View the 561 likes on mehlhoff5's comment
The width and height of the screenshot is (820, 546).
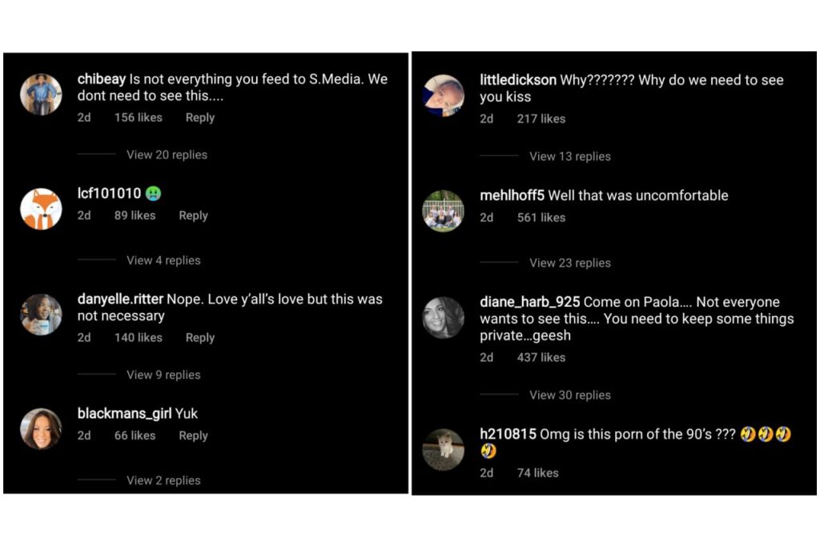point(541,218)
